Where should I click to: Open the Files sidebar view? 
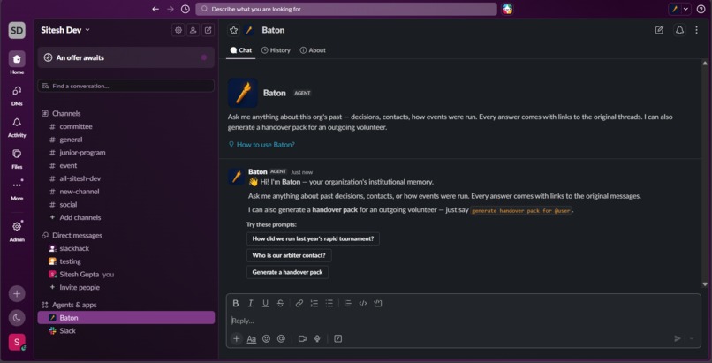[17, 157]
